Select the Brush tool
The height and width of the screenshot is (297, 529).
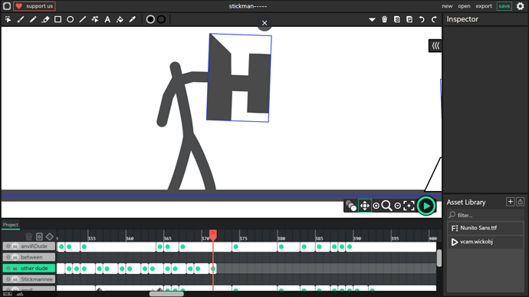20,19
